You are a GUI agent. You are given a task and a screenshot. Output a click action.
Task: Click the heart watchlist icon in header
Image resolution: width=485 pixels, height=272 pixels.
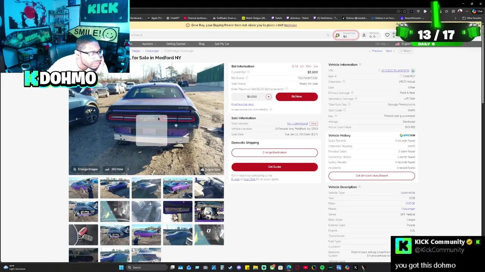(387, 35)
